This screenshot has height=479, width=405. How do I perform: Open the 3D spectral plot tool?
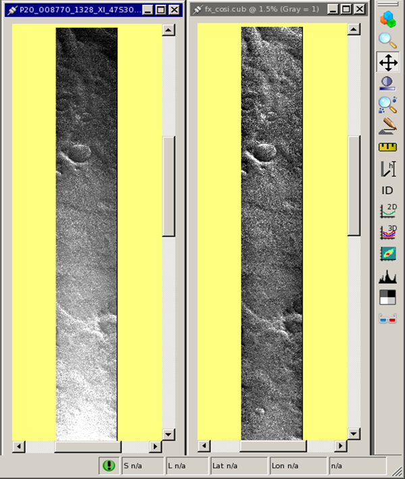387,232
